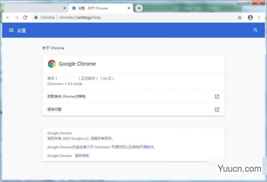Screen dimensions: 267x182
Task: Click the browser forward arrow
Action: (x=16, y=17)
